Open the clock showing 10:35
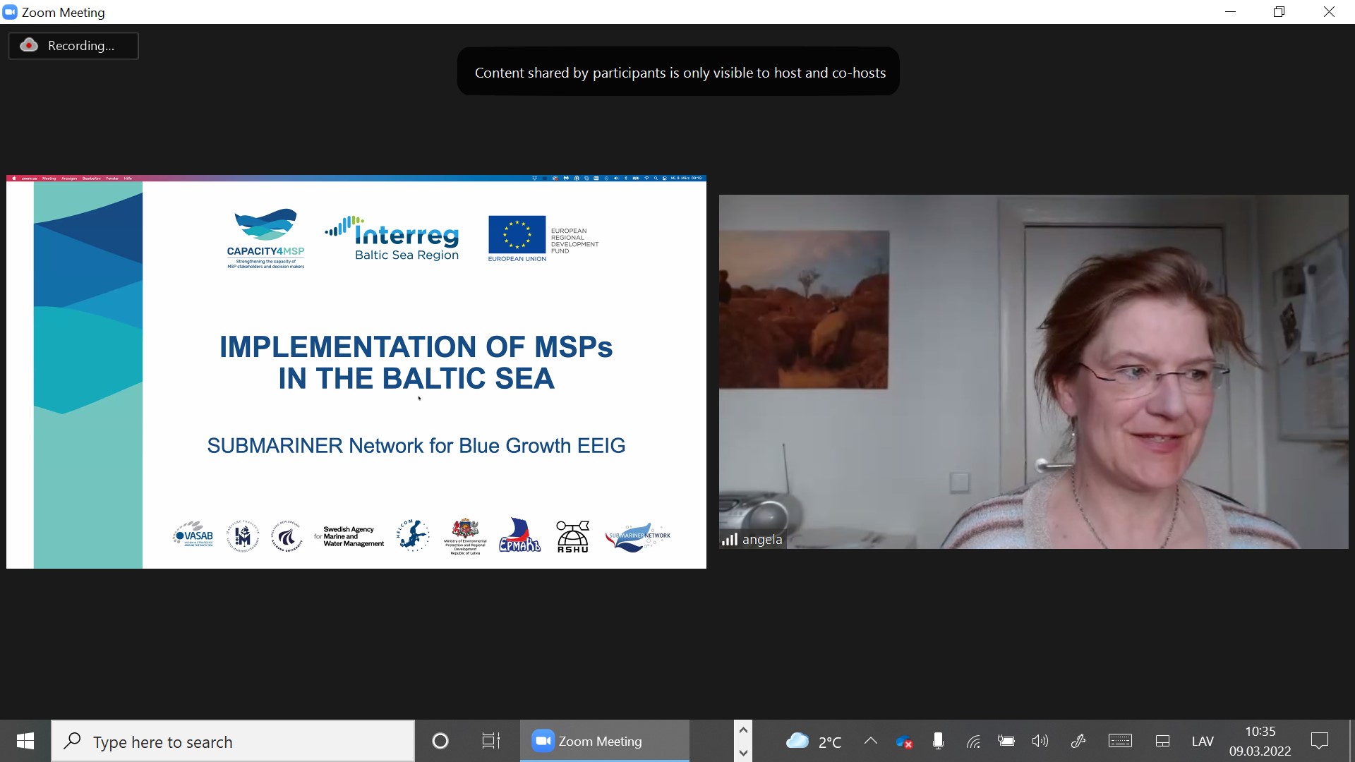 (x=1260, y=741)
